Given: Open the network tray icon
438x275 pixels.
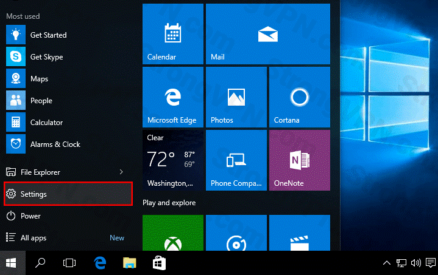Looking at the screenshot, I should (x=401, y=263).
